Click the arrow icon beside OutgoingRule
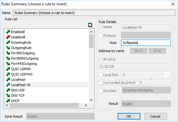178x122 pixels. tap(8, 48)
